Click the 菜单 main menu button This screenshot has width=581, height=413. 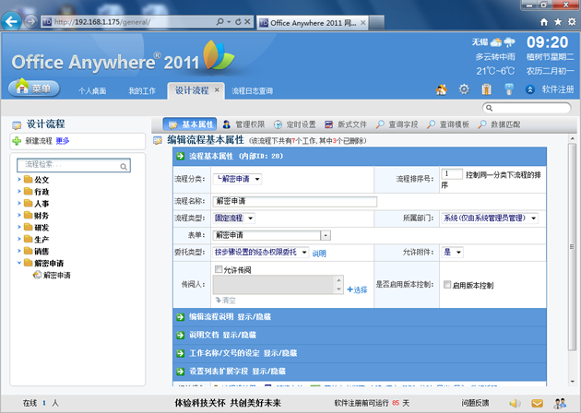(34, 88)
